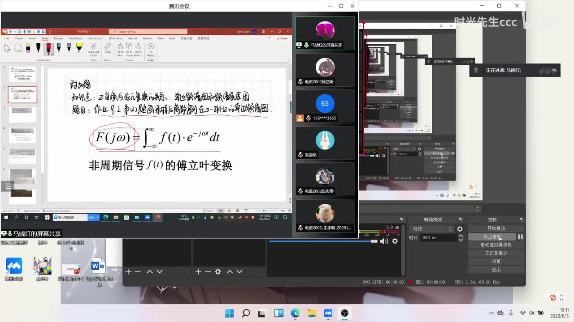Image resolution: width=574 pixels, height=322 pixels.
Task: Select the lasso select tool
Action: click(18, 48)
